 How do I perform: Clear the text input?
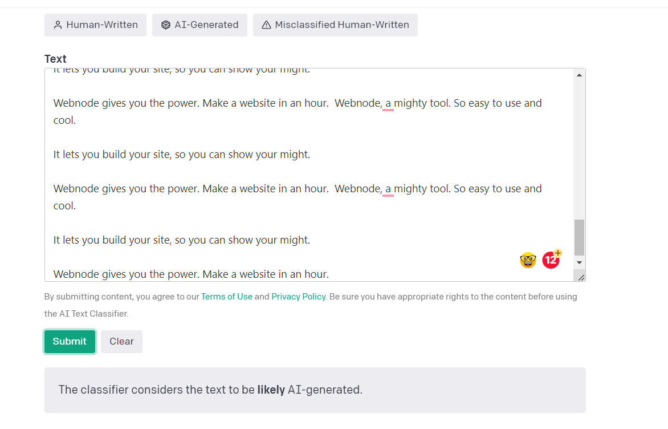coord(122,342)
